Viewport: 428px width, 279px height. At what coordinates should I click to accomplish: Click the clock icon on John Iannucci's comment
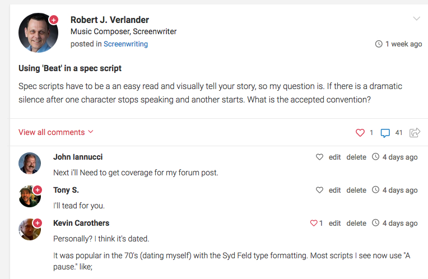point(375,157)
